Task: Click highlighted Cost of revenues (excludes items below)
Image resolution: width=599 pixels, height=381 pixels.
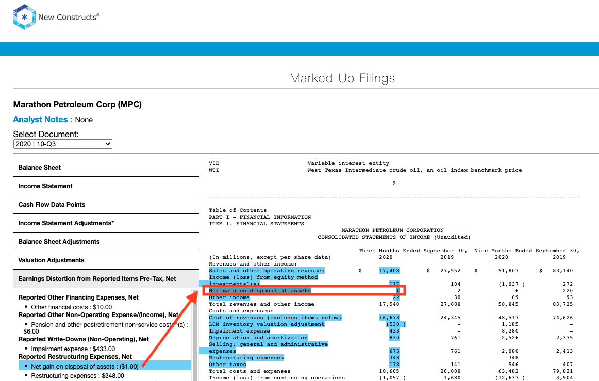Action: [275, 318]
